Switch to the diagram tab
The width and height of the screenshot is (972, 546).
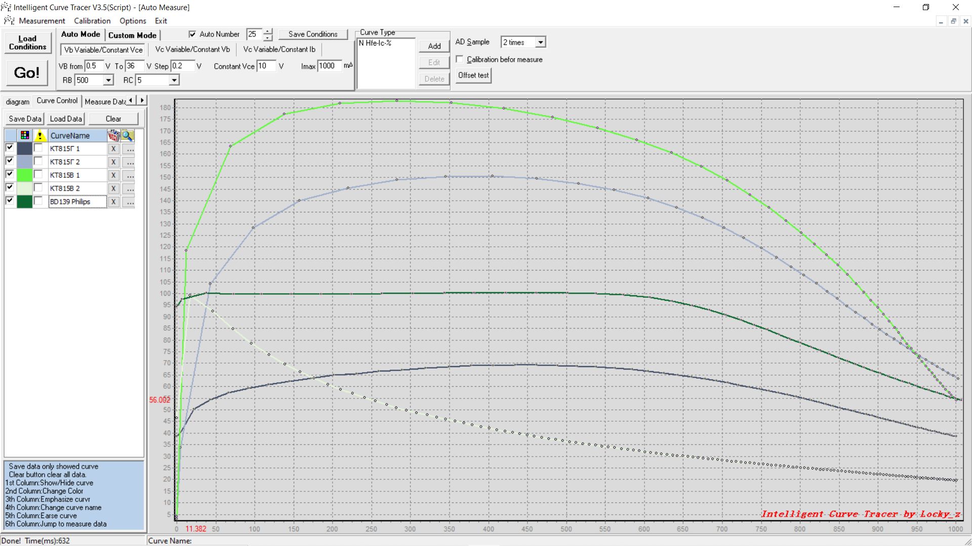[18, 102]
